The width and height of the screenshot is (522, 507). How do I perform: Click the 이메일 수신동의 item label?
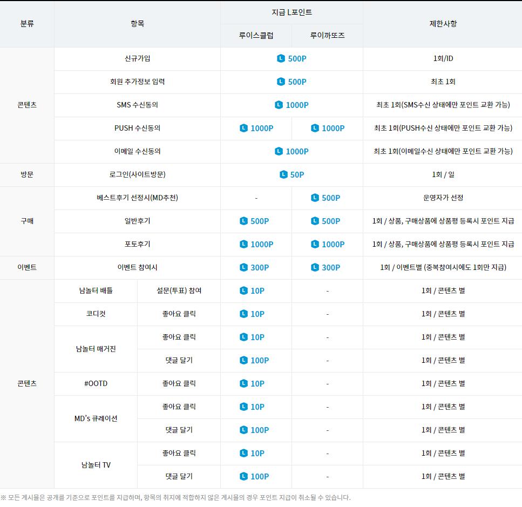coord(137,152)
